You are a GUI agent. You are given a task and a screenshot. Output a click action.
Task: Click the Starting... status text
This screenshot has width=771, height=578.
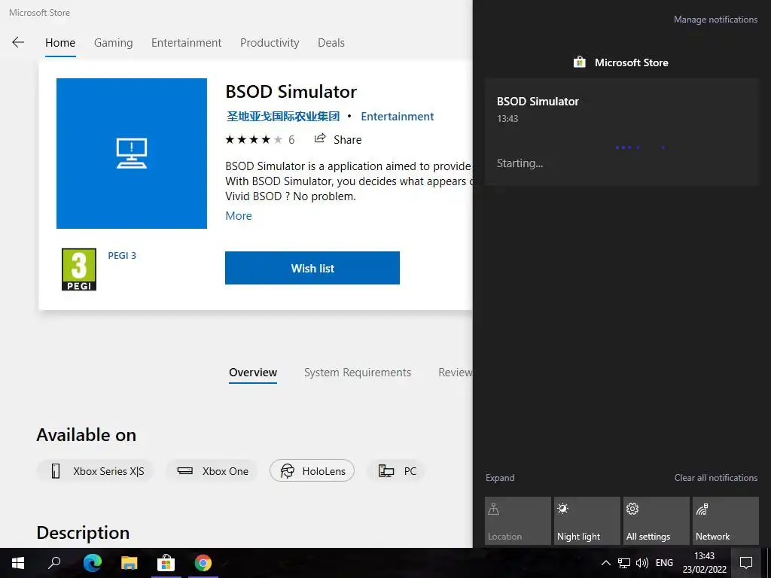click(520, 163)
